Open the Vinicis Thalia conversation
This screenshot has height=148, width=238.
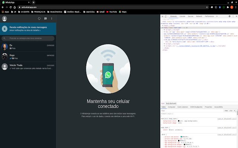[x=28, y=67]
